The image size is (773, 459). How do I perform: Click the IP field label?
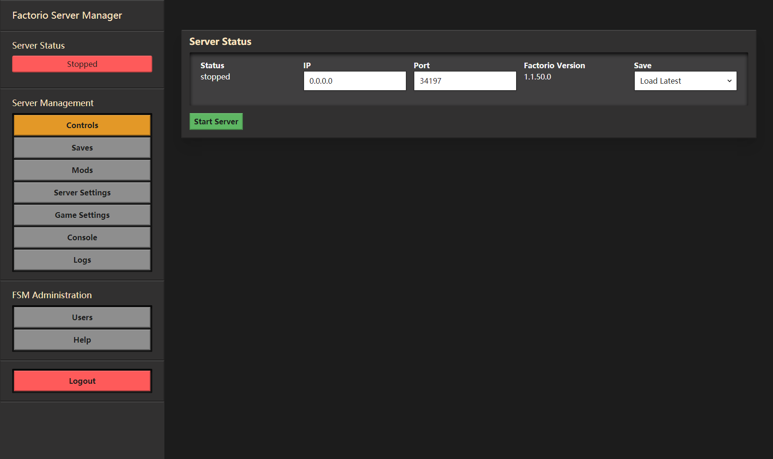(307, 65)
